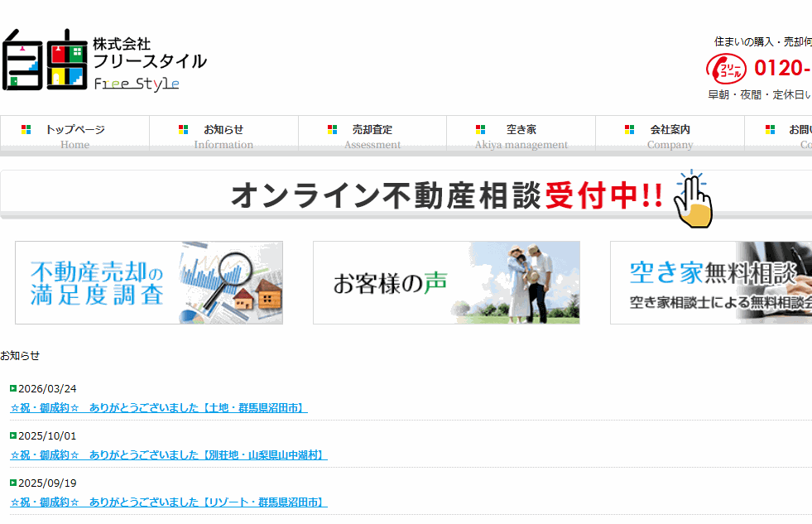Image resolution: width=812 pixels, height=524 pixels.
Task: Click the 株式会社フリースタイル company name text
Action: [x=150, y=53]
